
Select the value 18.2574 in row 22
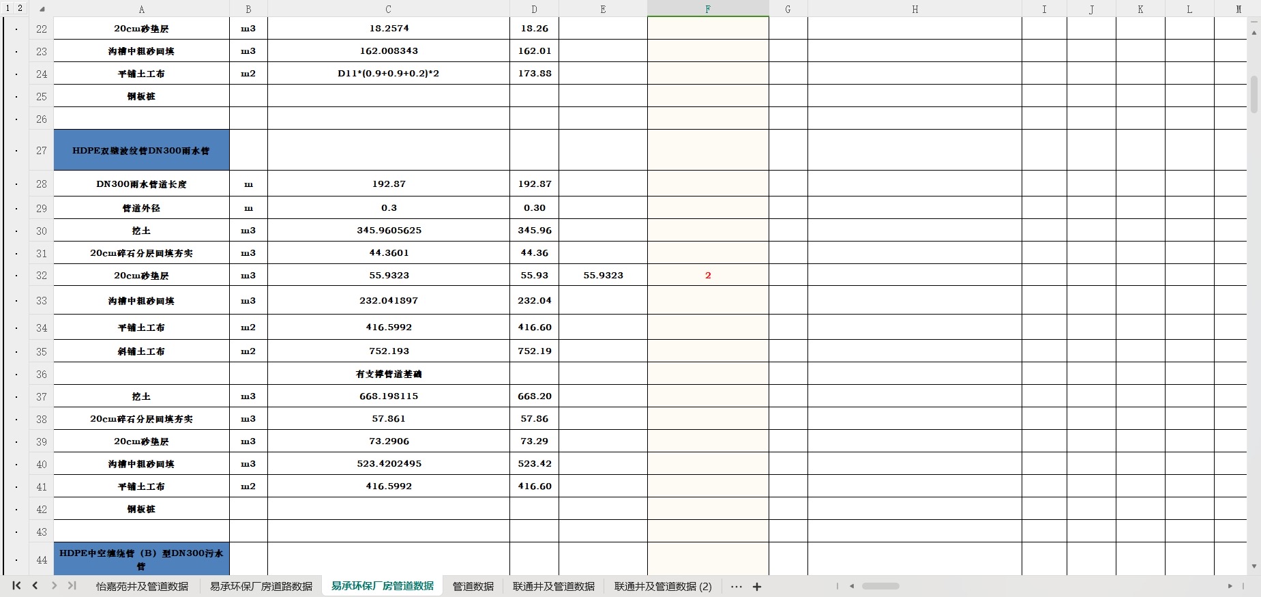(x=389, y=29)
